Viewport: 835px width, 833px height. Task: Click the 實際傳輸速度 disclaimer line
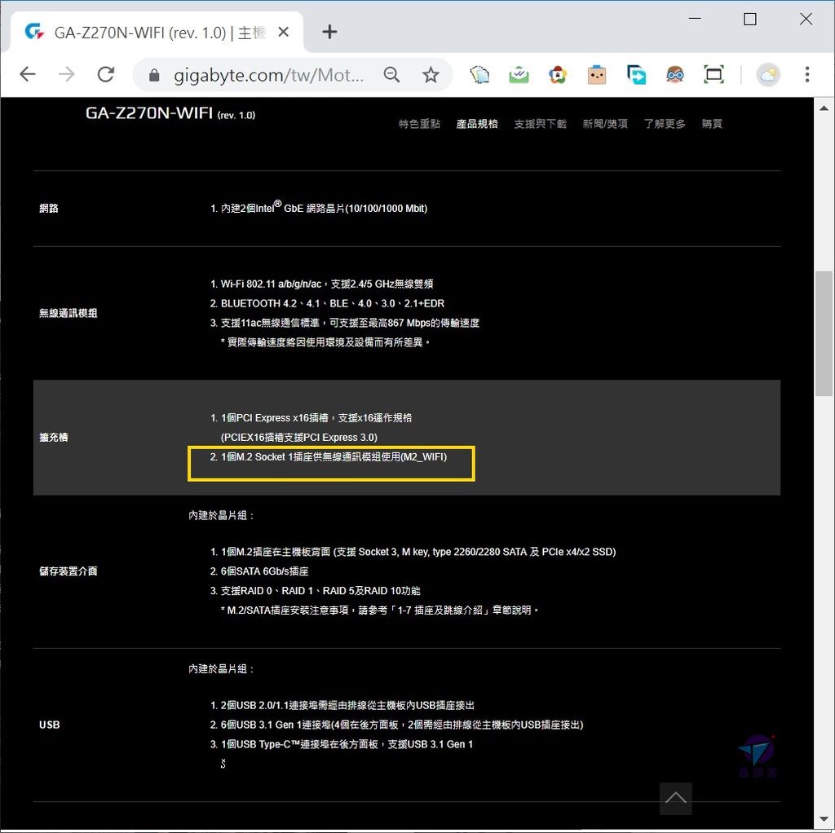point(325,342)
